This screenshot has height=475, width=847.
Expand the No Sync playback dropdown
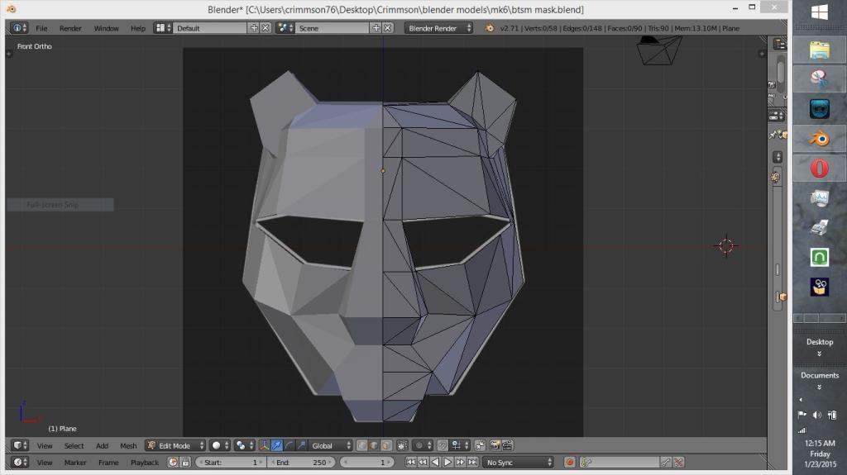519,463
